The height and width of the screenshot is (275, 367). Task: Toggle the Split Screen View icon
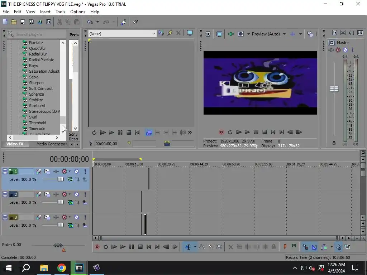(x=240, y=34)
